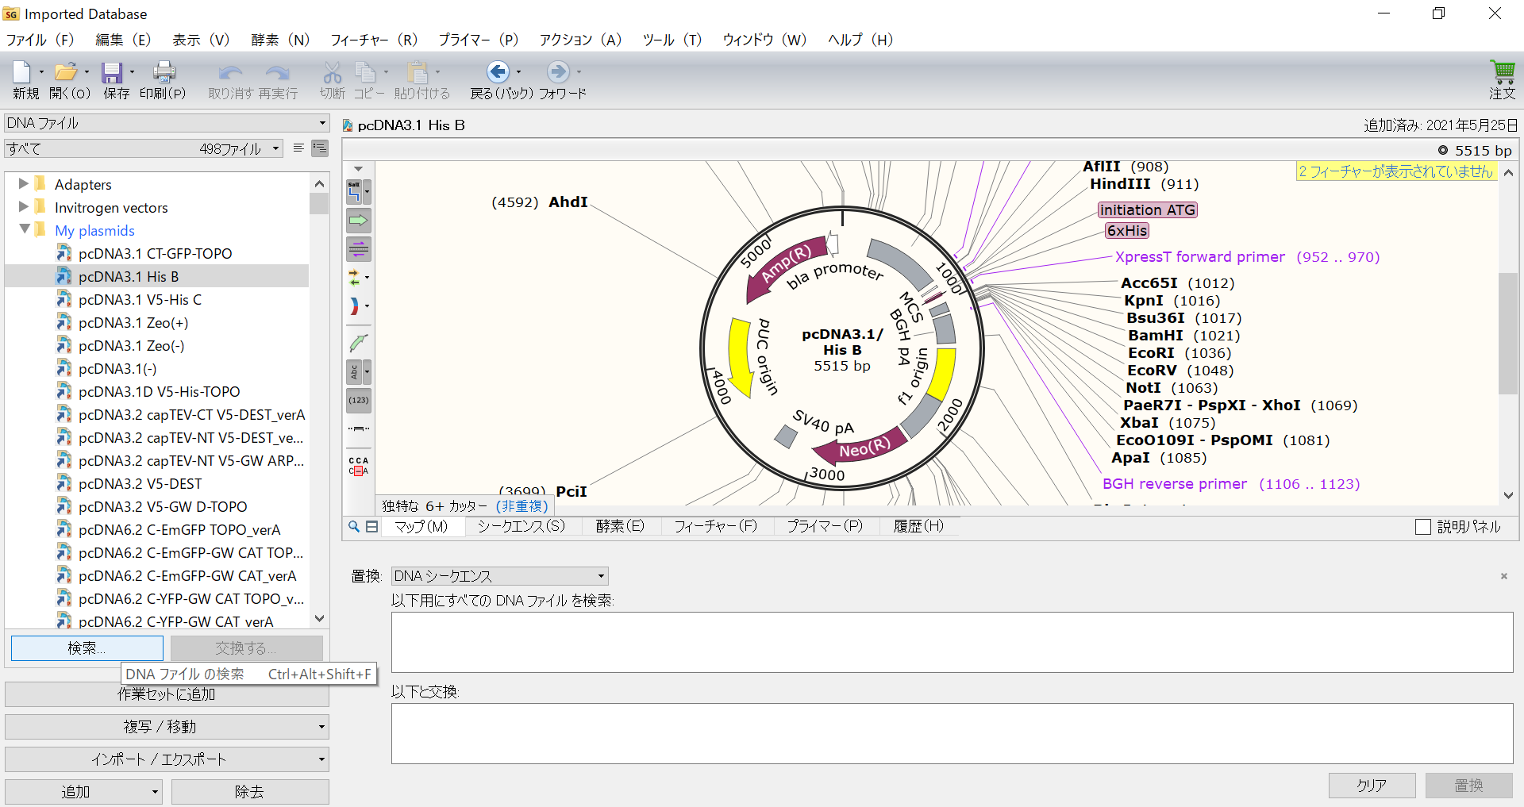
Task: Switch to compact list view in sidebar
Action: pos(299,148)
